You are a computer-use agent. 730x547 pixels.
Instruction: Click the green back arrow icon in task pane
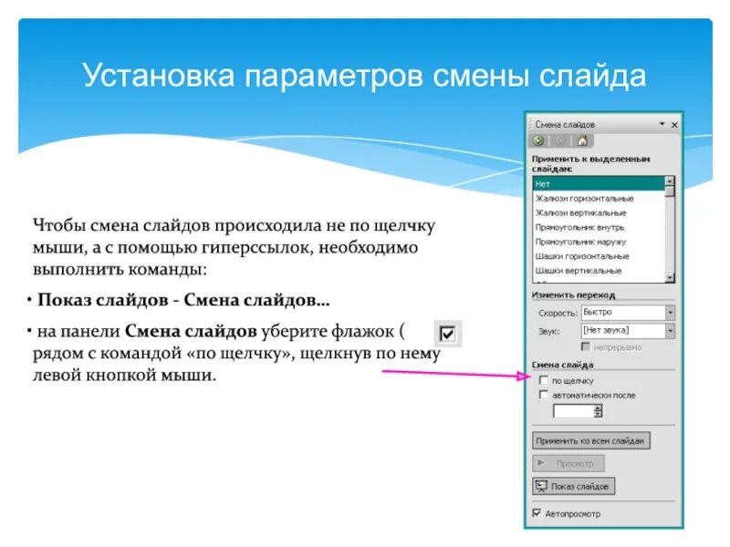pyautogui.click(x=538, y=140)
